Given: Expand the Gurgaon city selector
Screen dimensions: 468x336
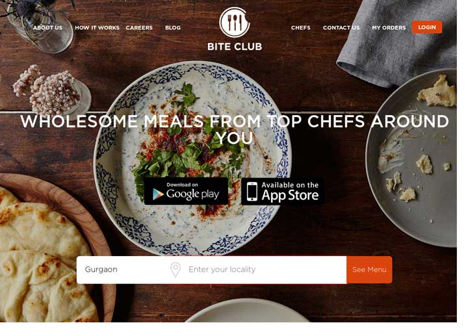Looking at the screenshot, I should [x=121, y=270].
